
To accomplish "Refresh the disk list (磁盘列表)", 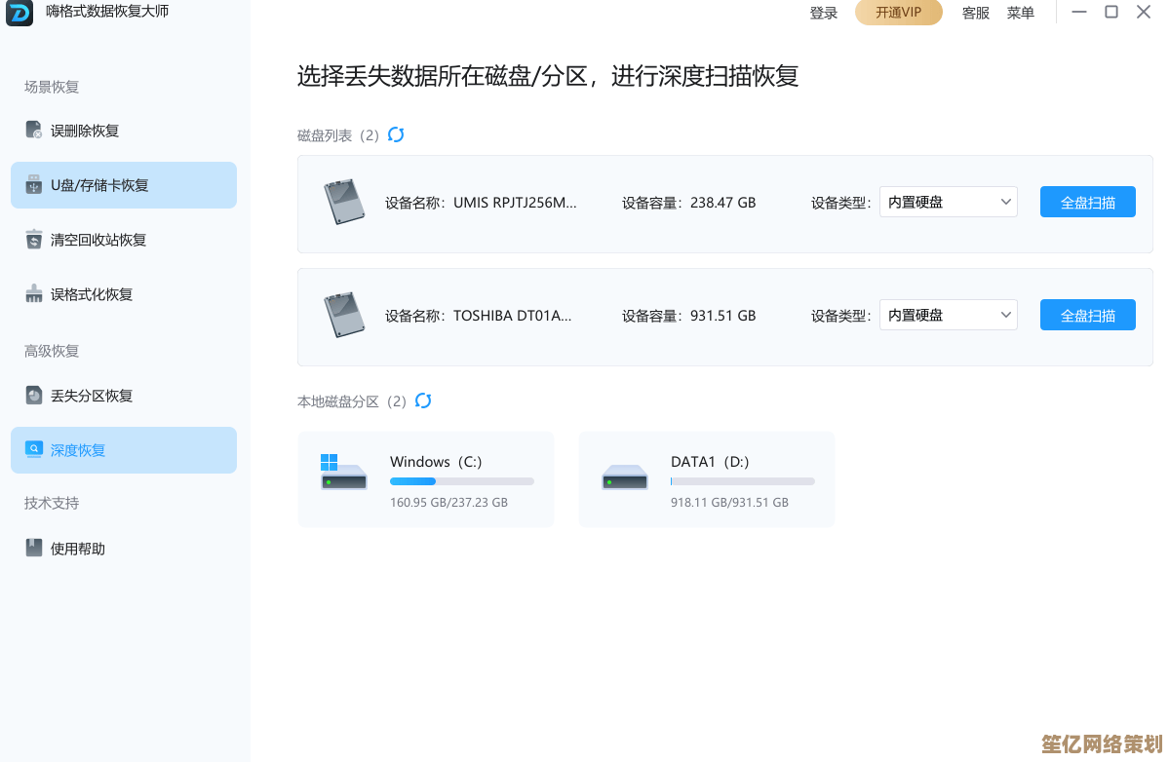I will [396, 134].
